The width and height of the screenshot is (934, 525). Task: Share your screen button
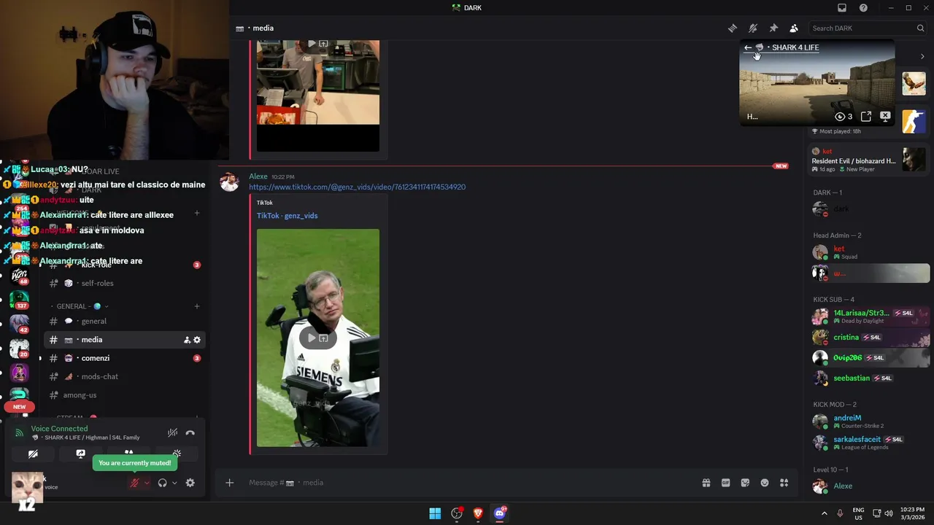[81, 454]
